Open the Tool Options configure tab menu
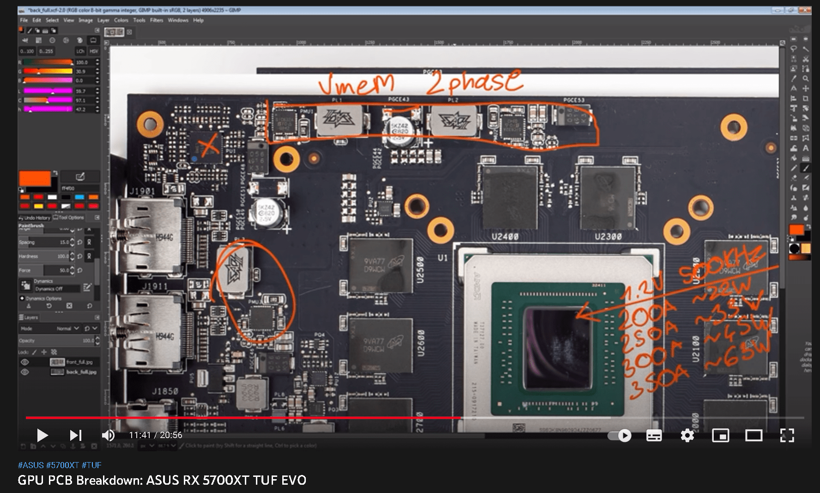Viewport: 820px width, 493px height. point(97,217)
